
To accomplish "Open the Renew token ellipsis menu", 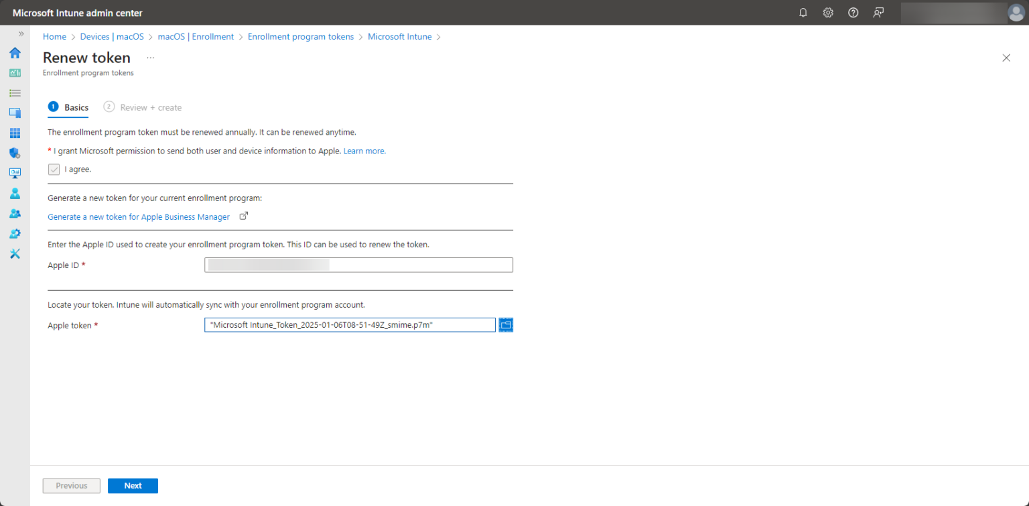I will [x=150, y=58].
